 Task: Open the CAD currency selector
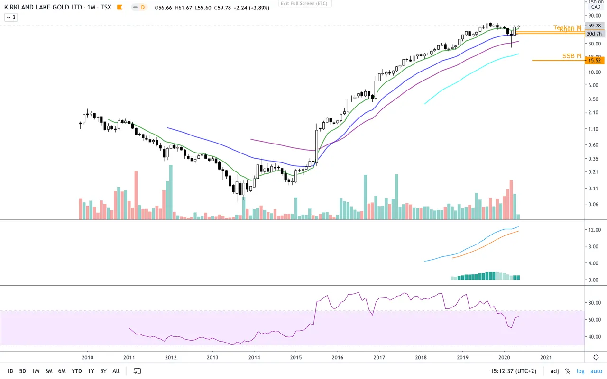[x=595, y=7]
